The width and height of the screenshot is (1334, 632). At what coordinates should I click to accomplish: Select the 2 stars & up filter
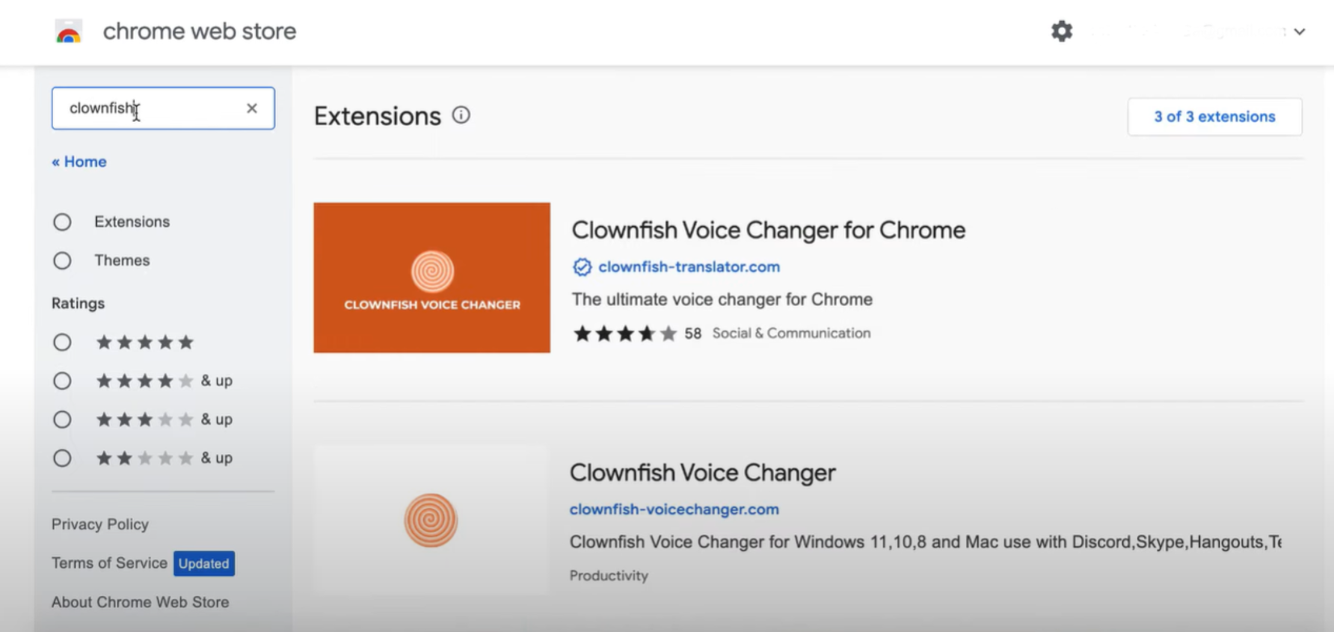62,458
